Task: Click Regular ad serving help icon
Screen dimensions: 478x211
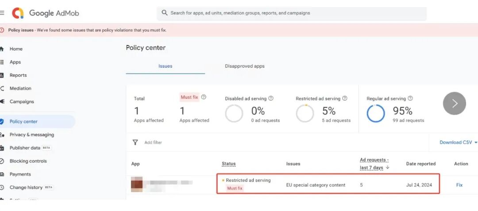Action: (410, 98)
